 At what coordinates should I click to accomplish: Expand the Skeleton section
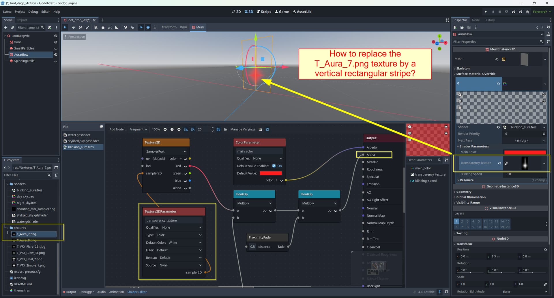coord(463,69)
